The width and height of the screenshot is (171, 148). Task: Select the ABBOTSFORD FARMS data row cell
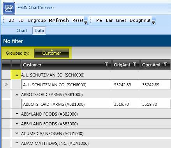(x=67, y=104)
